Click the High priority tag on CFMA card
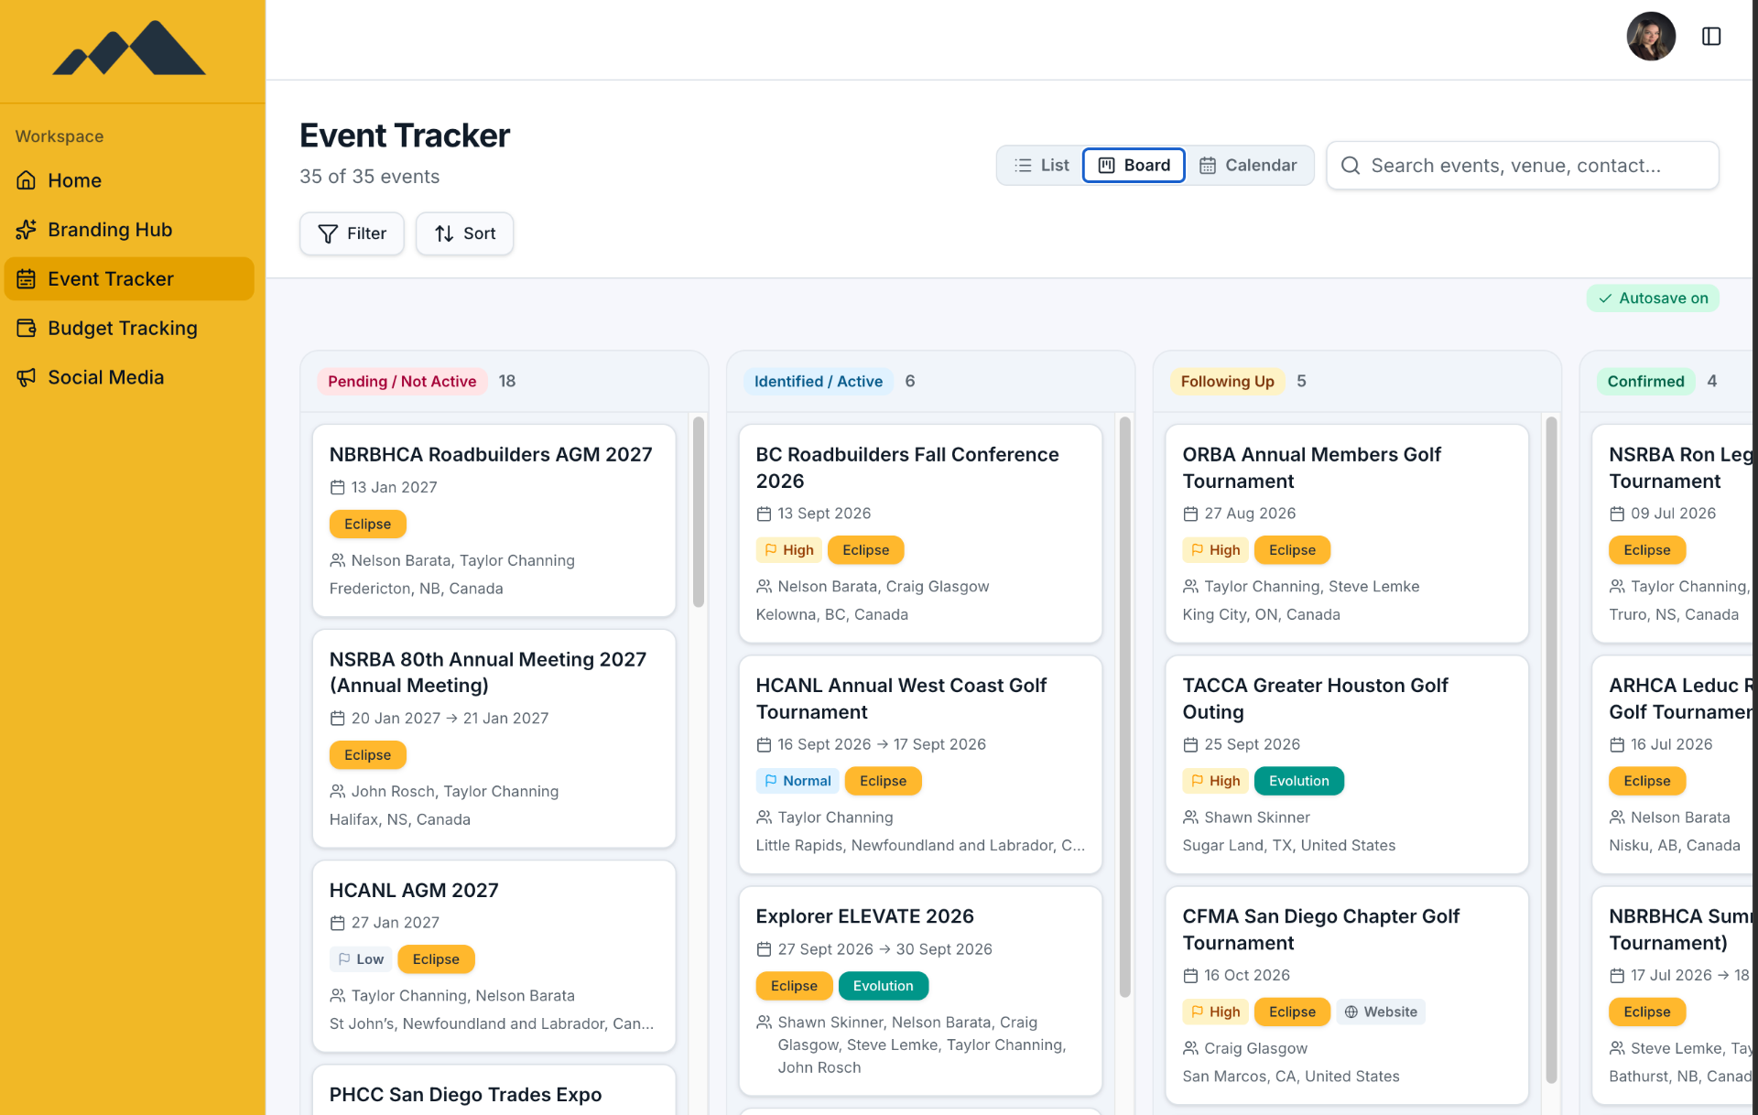Viewport: 1758px width, 1115px height. (x=1215, y=1012)
